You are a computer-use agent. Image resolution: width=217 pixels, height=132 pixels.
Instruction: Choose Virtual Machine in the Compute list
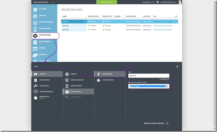79,80
